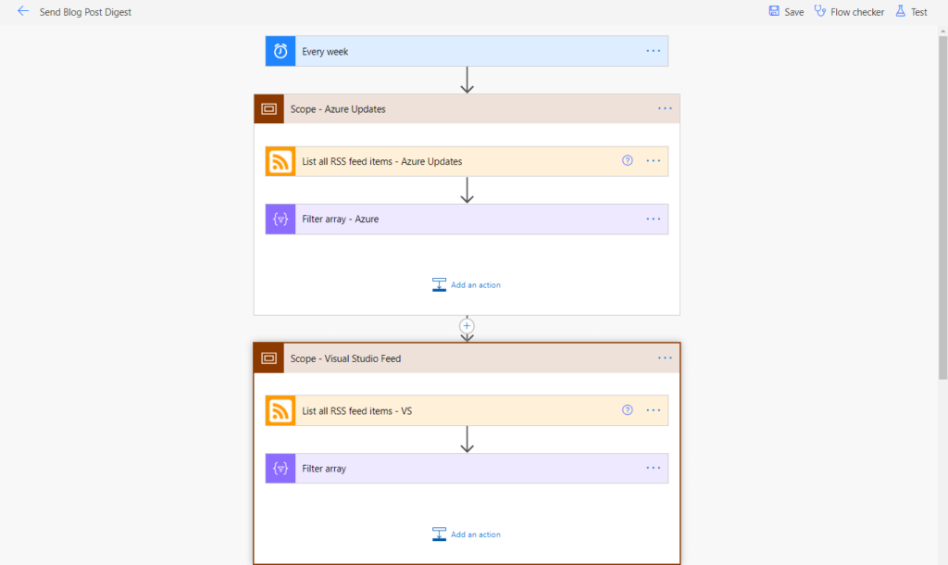
Task: Click the Save button label
Action: point(793,12)
